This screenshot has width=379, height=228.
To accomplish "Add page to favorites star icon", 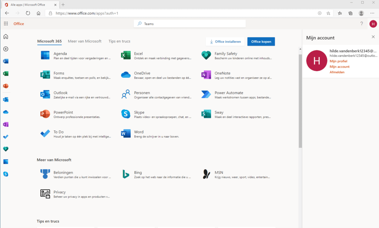I will pos(328,13).
